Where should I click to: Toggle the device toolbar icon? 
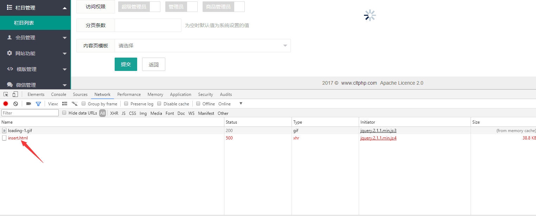pos(15,94)
